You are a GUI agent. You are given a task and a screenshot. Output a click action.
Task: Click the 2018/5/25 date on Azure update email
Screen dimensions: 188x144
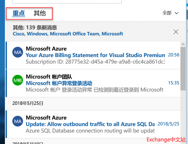pyautogui.click(x=168, y=124)
